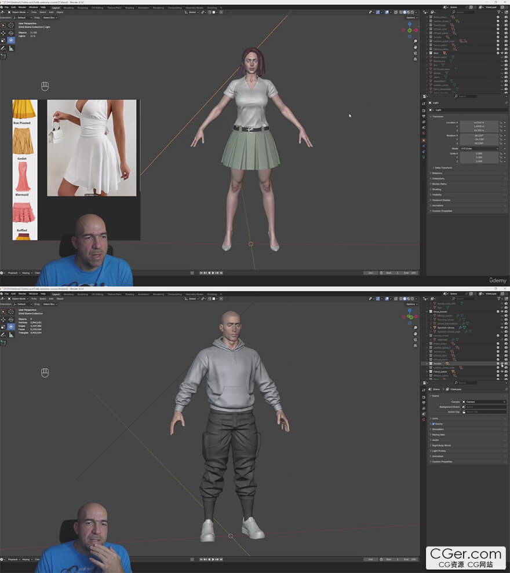Expand the Rigid Body World panel

tap(442, 445)
